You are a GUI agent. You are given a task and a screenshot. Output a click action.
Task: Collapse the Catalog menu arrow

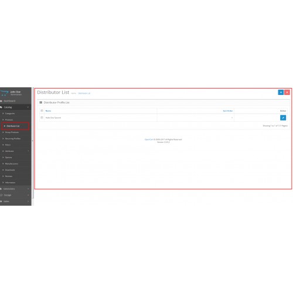point(28,107)
